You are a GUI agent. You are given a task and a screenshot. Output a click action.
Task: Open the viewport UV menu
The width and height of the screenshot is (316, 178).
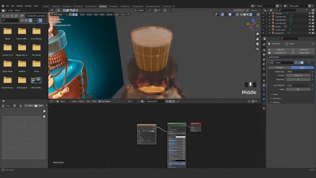coord(128,14)
